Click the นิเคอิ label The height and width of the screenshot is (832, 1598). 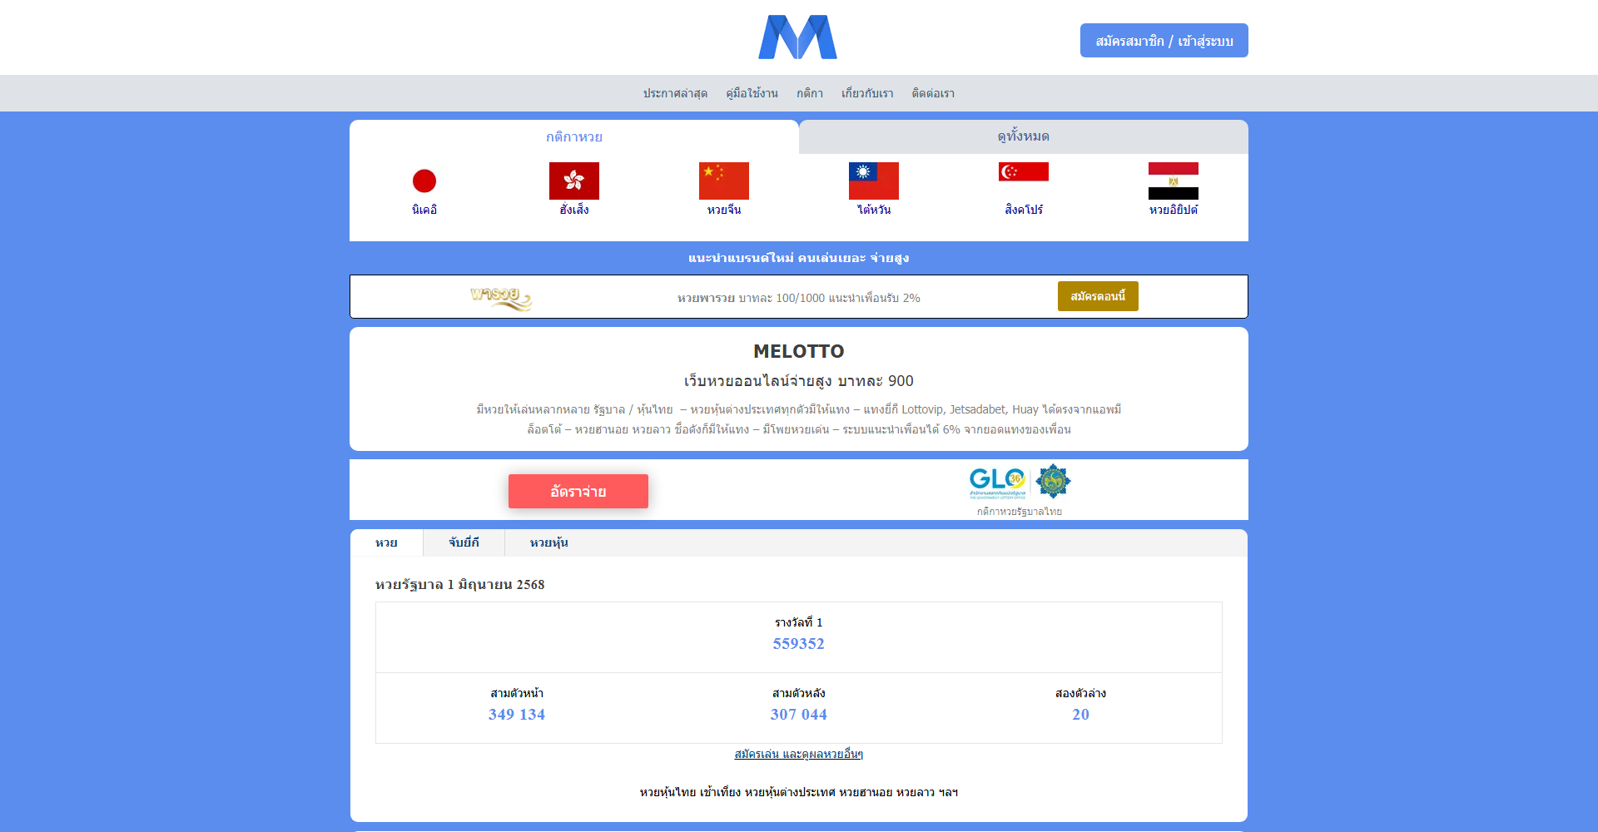pos(424,210)
